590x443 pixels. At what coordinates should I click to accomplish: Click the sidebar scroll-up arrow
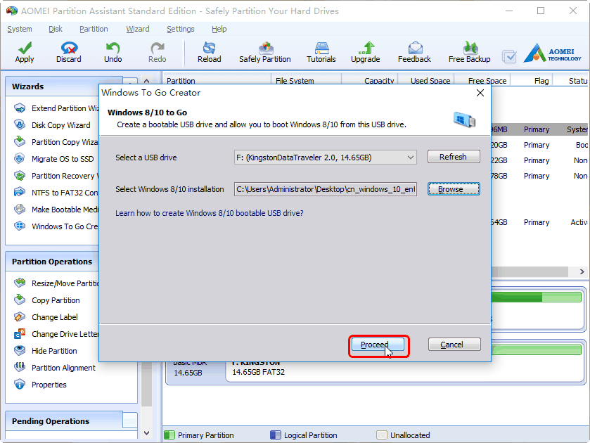147,81
